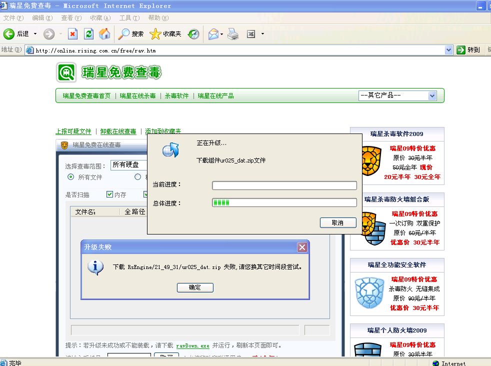Open 收藏夹 favorites star icon
The width and height of the screenshot is (491, 366).
[155, 34]
